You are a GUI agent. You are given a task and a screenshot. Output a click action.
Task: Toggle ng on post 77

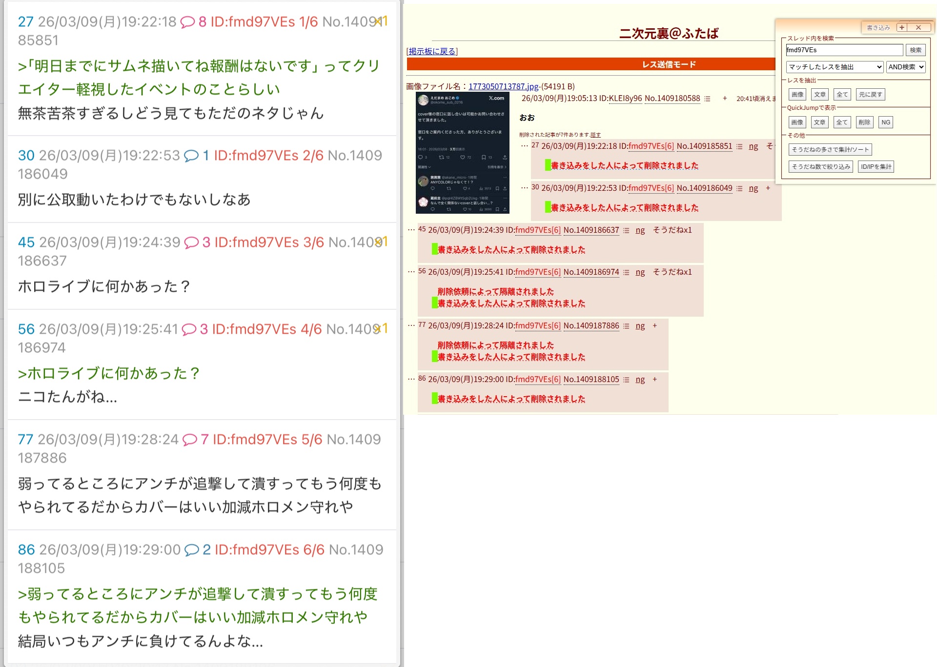(640, 326)
